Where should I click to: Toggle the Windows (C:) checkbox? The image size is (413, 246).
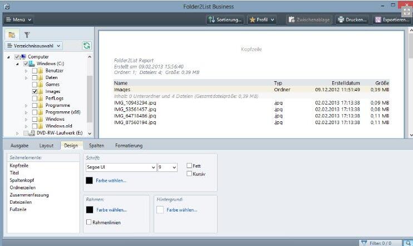[26, 64]
